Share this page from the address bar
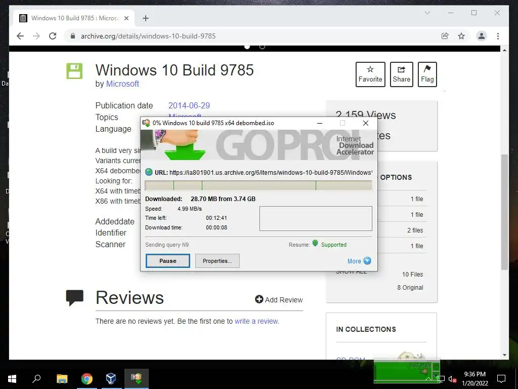The height and width of the screenshot is (389, 518). tap(445, 36)
